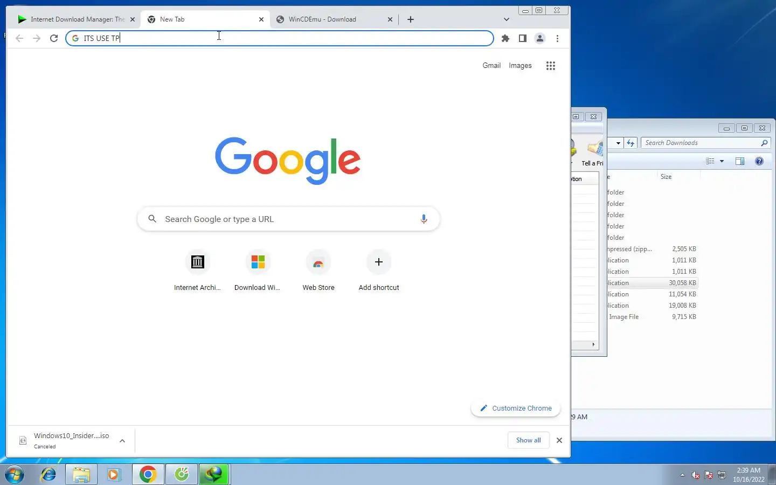
Task: Open the Gmail link
Action: pyautogui.click(x=491, y=65)
